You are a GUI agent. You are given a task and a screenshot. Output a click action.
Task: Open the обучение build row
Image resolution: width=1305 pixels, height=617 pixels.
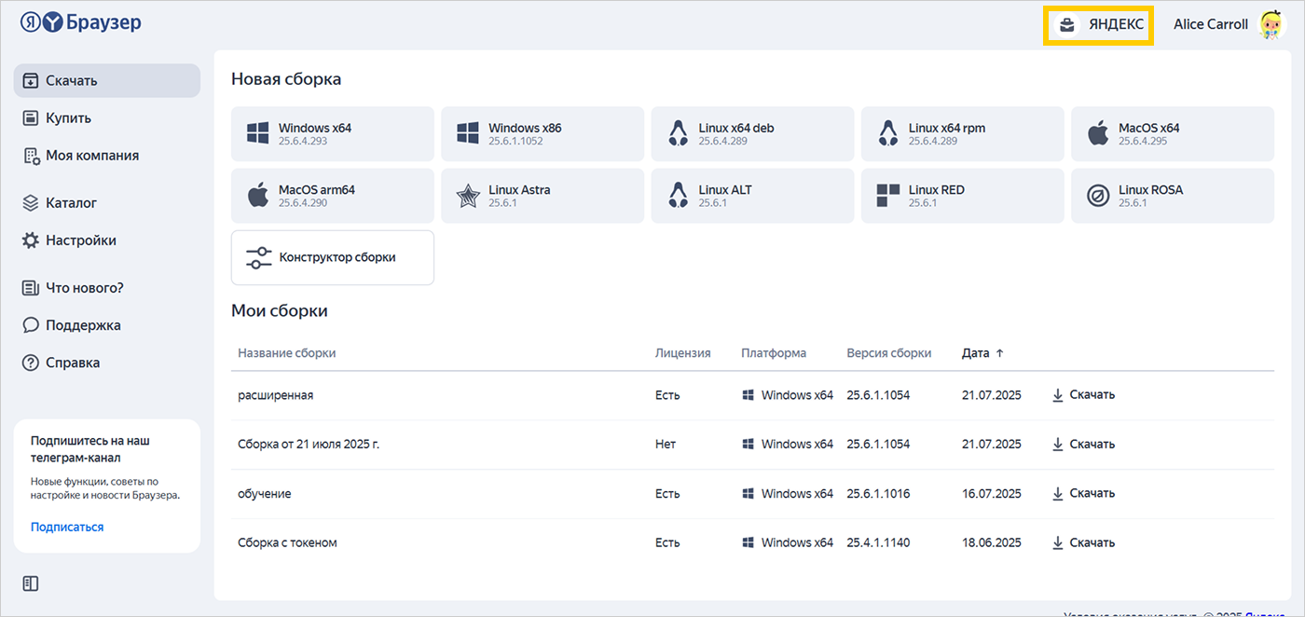click(x=265, y=493)
